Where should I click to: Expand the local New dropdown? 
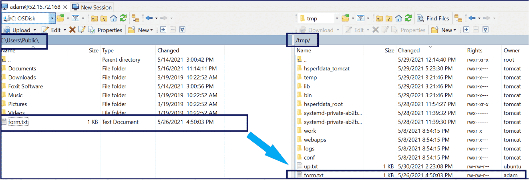coord(151,30)
